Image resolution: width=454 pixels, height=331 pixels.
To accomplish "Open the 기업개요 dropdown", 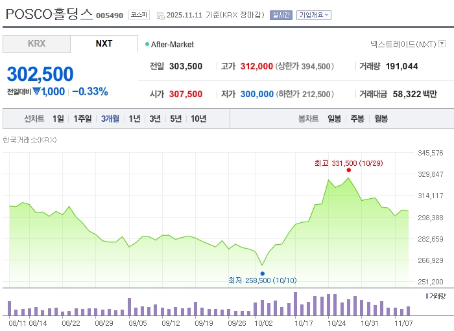I will pos(314,14).
